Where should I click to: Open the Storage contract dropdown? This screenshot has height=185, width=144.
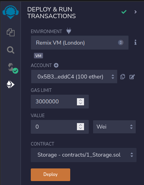(x=84, y=155)
